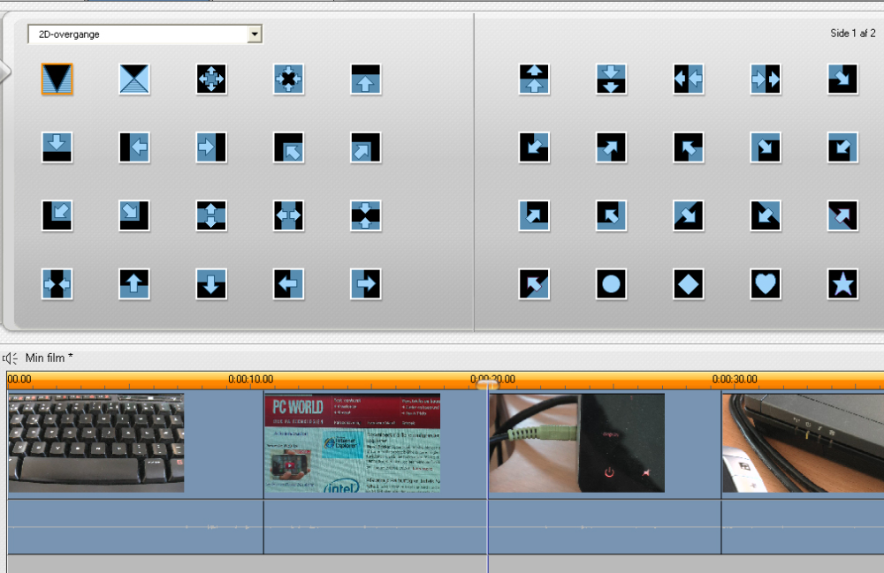884x573 pixels.
Task: Select the diamond-shaped wipe transition
Action: click(x=689, y=283)
